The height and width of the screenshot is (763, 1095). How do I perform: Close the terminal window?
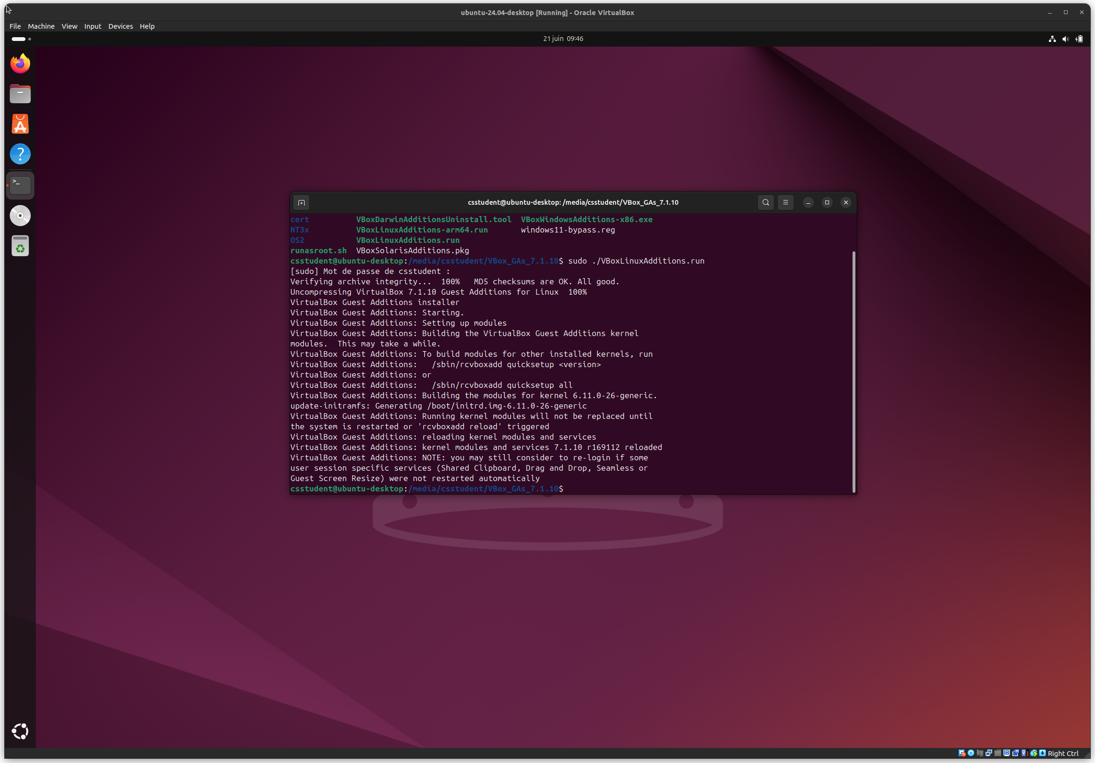point(845,203)
